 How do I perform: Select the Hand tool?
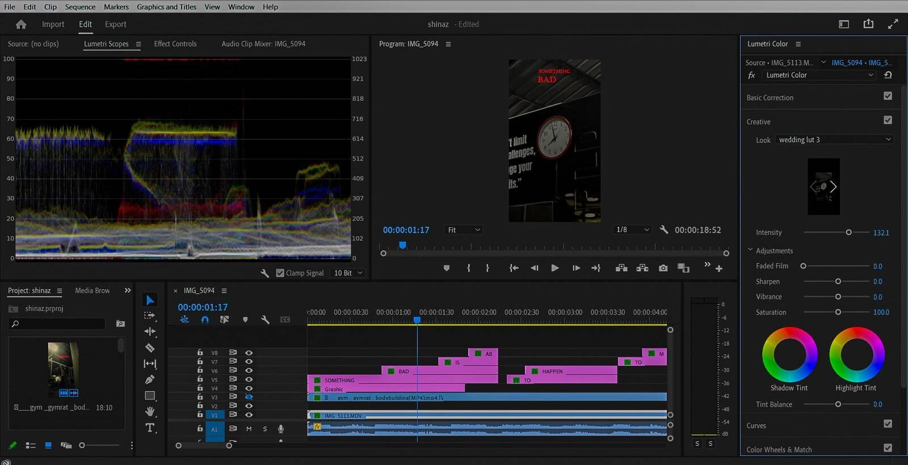pyautogui.click(x=150, y=411)
